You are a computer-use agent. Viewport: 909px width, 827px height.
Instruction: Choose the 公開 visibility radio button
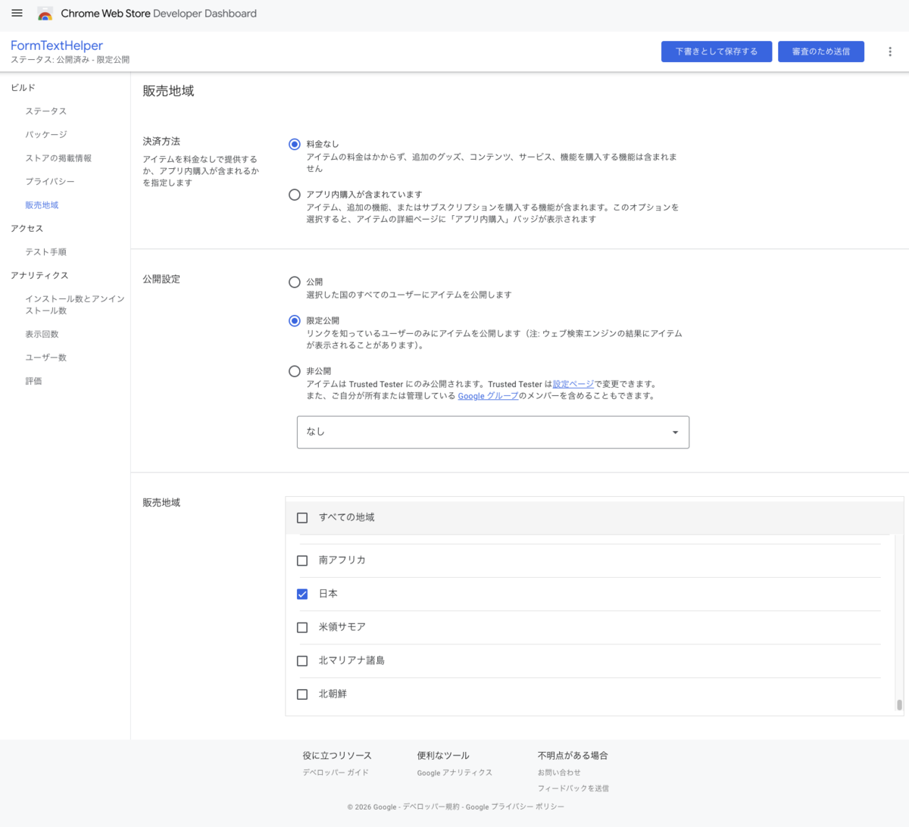pos(295,282)
